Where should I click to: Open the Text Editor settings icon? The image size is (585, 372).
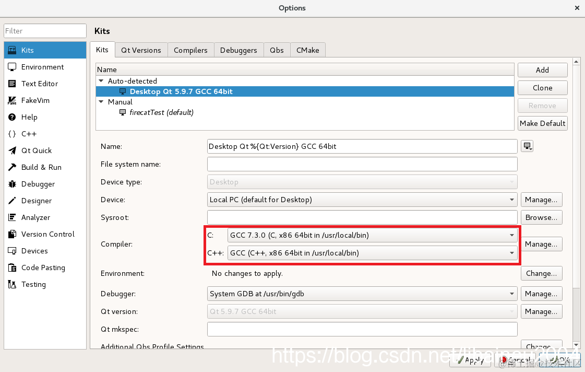(x=12, y=84)
